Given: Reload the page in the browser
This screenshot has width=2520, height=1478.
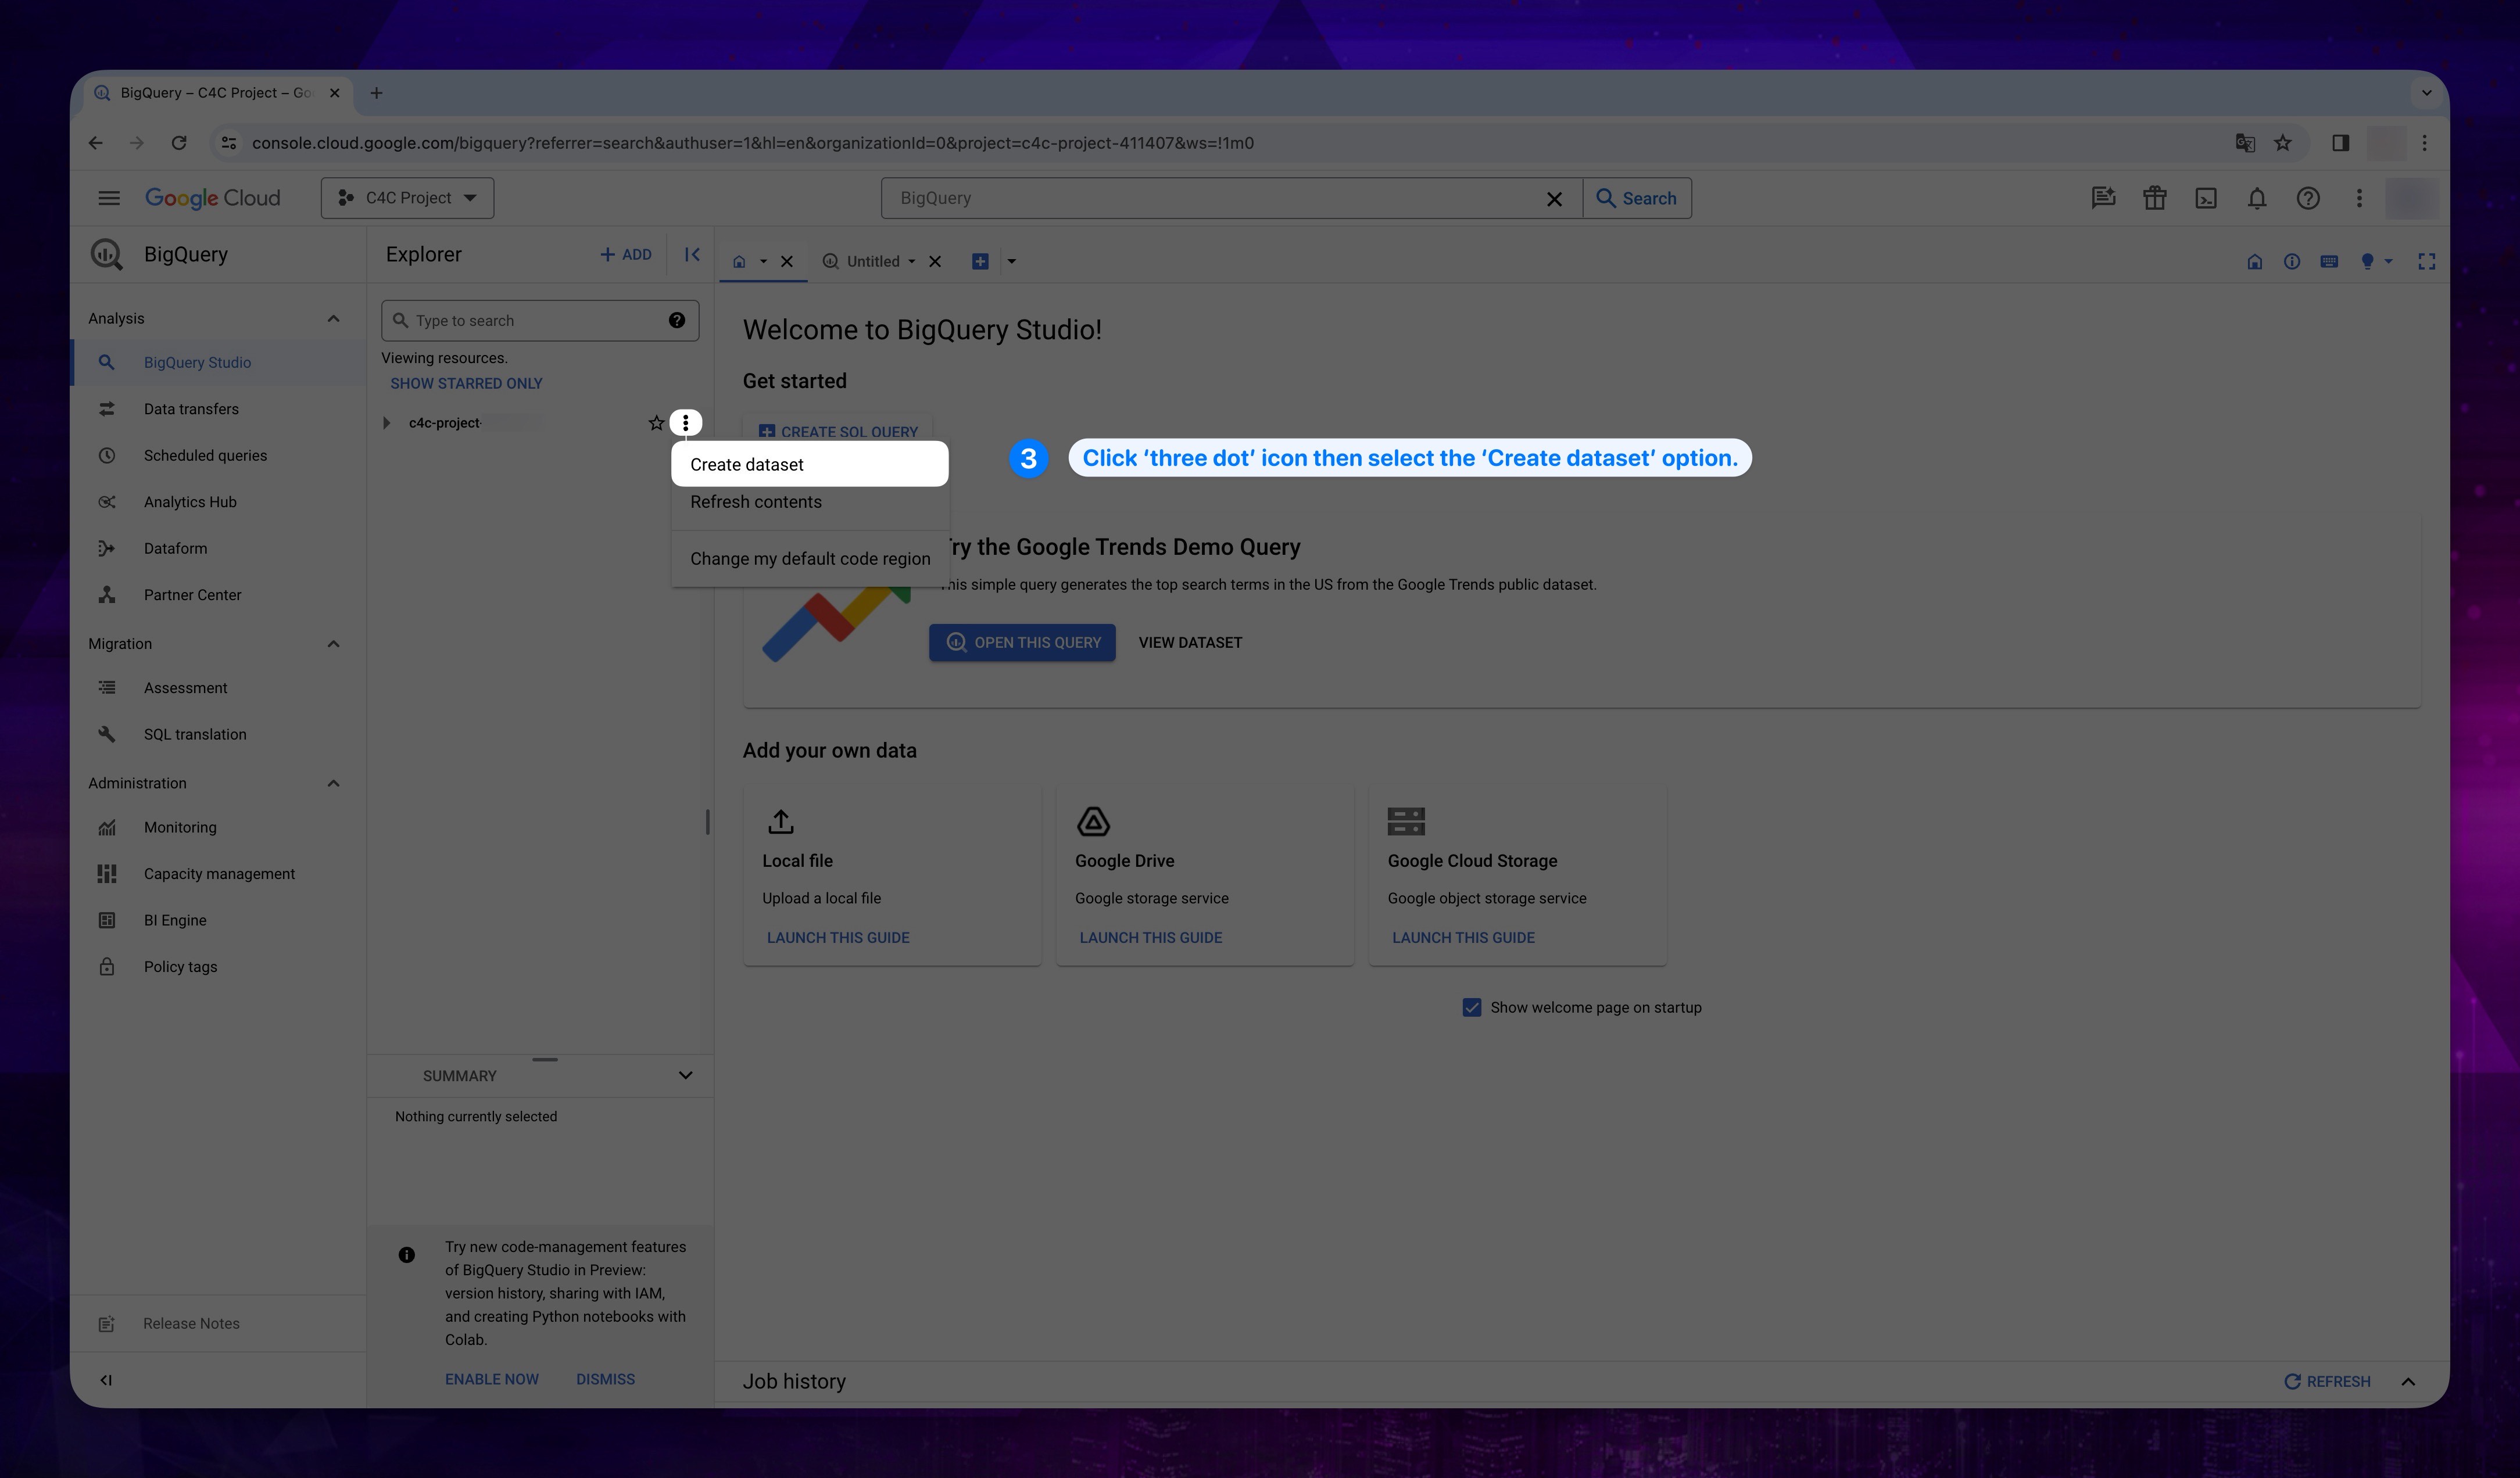Looking at the screenshot, I should point(179,143).
